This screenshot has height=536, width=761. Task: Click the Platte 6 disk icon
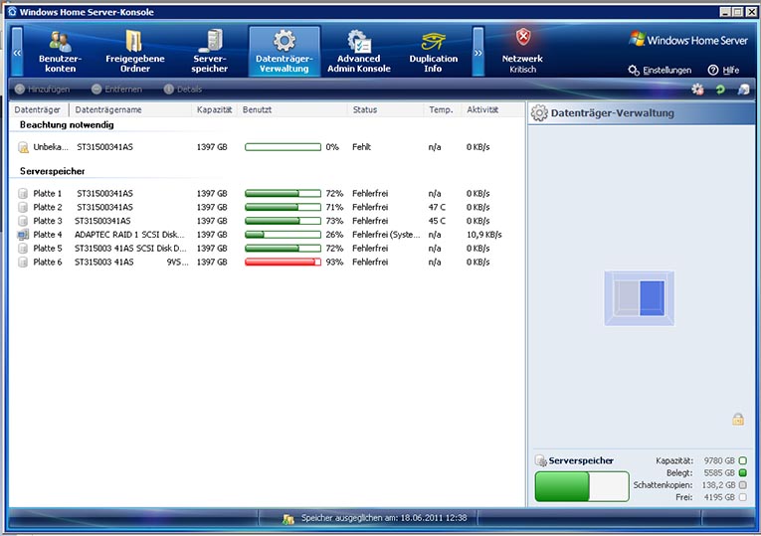23,262
